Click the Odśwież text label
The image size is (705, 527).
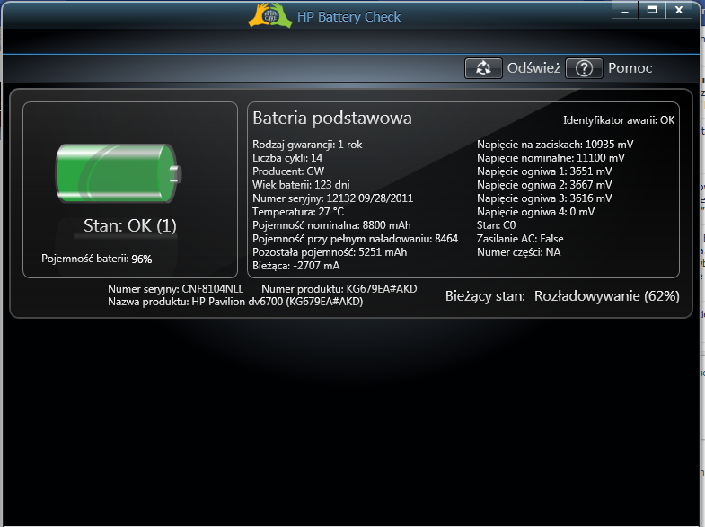533,68
